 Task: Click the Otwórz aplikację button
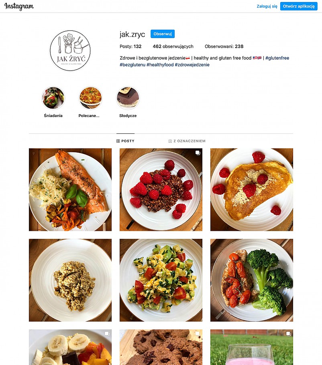(x=299, y=6)
